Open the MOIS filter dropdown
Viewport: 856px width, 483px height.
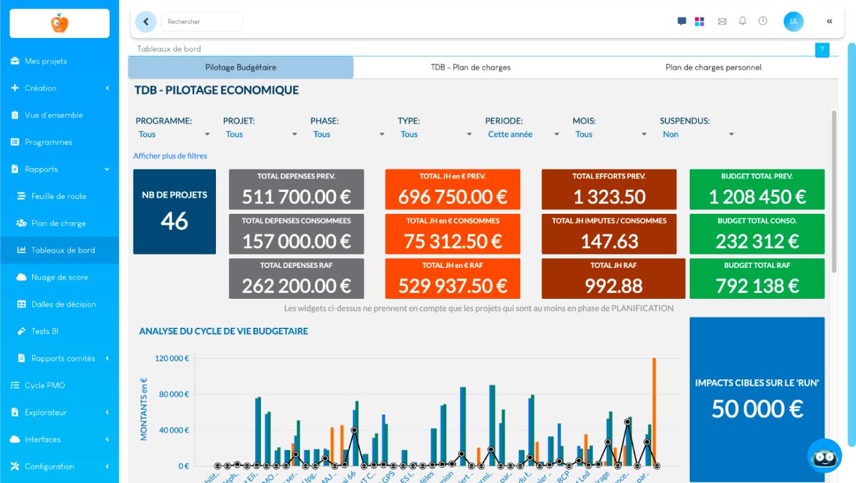coord(610,135)
